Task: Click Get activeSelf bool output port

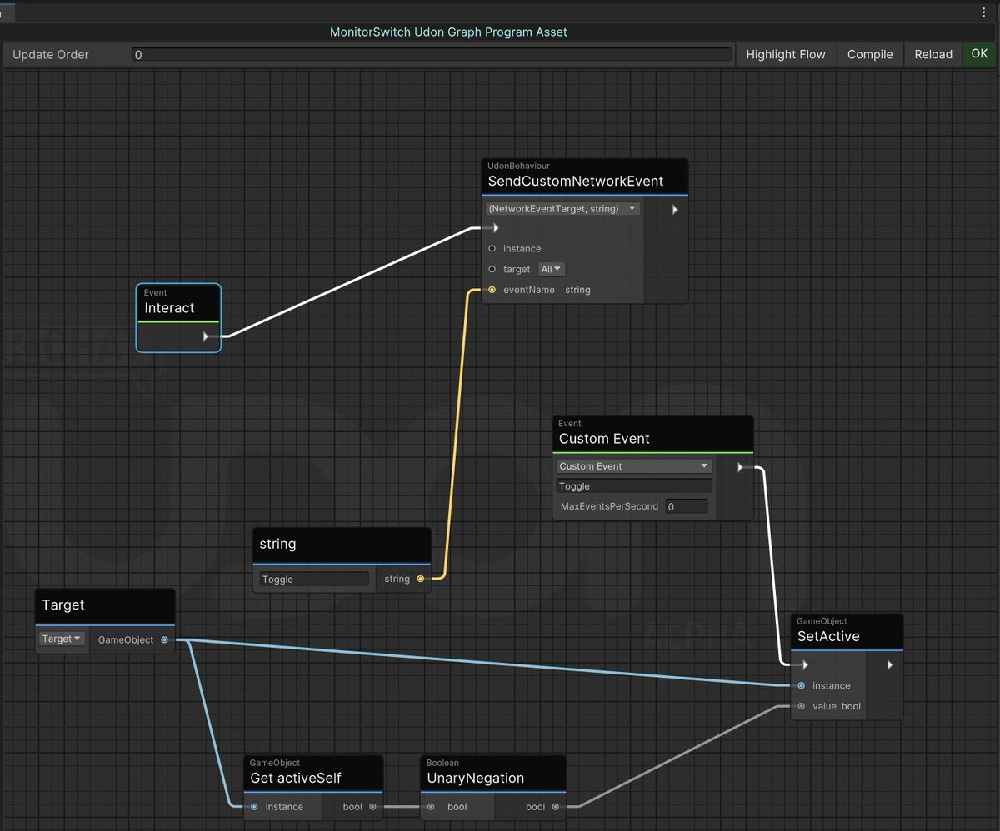Action: (x=372, y=807)
